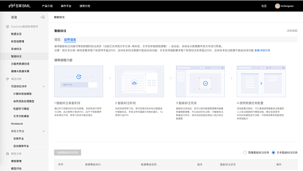
Task: Click the EasyData section icon
Action: (7, 26)
